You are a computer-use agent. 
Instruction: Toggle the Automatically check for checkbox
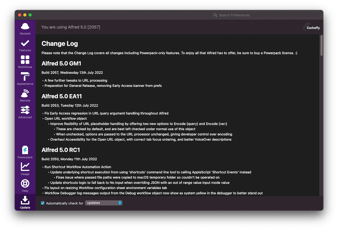43,203
